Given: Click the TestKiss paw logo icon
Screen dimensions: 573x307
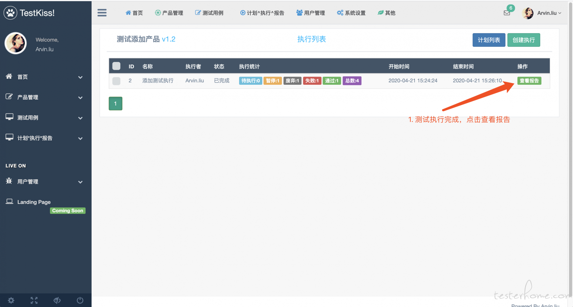Looking at the screenshot, I should [x=10, y=13].
